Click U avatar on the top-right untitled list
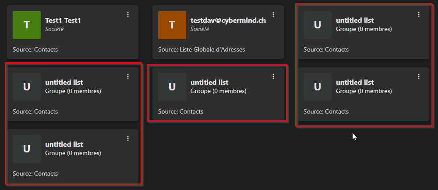This screenshot has width=438, height=190. point(318,25)
